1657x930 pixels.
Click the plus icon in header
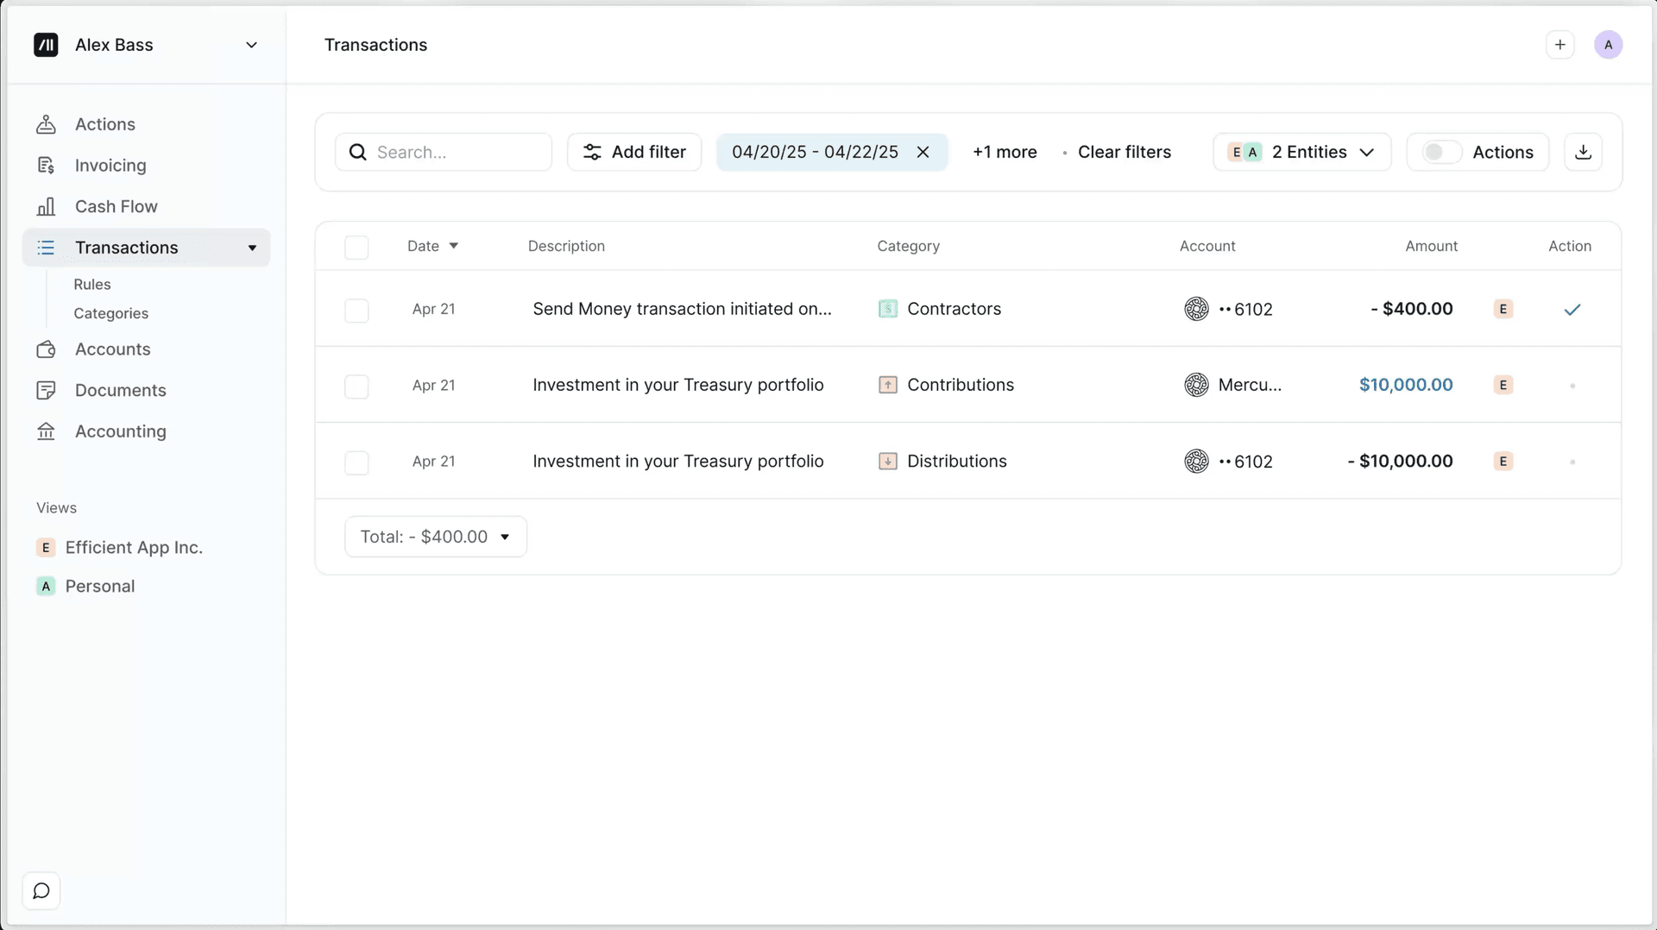click(x=1559, y=45)
